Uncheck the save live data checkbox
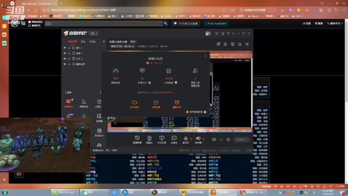 (187, 112)
